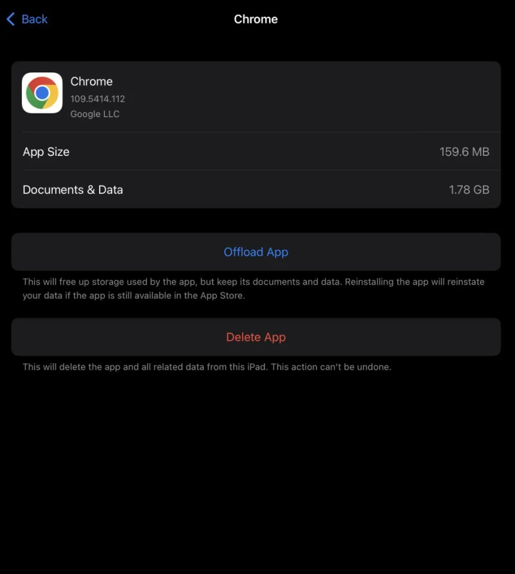
Task: Tap the Chrome app icon
Action: coord(42,93)
